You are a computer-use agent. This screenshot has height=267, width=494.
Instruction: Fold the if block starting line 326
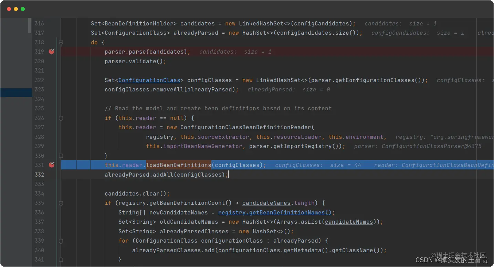[x=61, y=118]
